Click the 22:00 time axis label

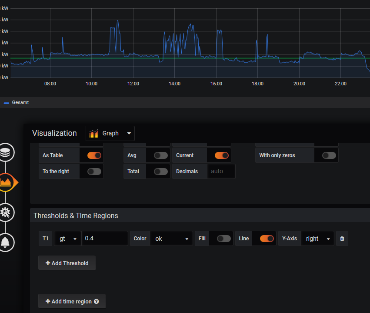coord(340,84)
